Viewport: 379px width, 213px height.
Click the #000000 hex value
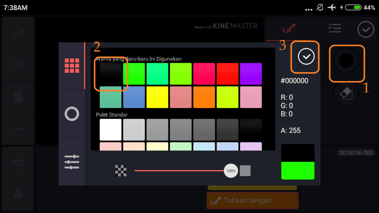[294, 81]
